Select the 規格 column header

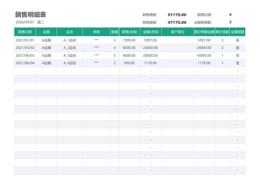pyautogui.click(x=96, y=32)
